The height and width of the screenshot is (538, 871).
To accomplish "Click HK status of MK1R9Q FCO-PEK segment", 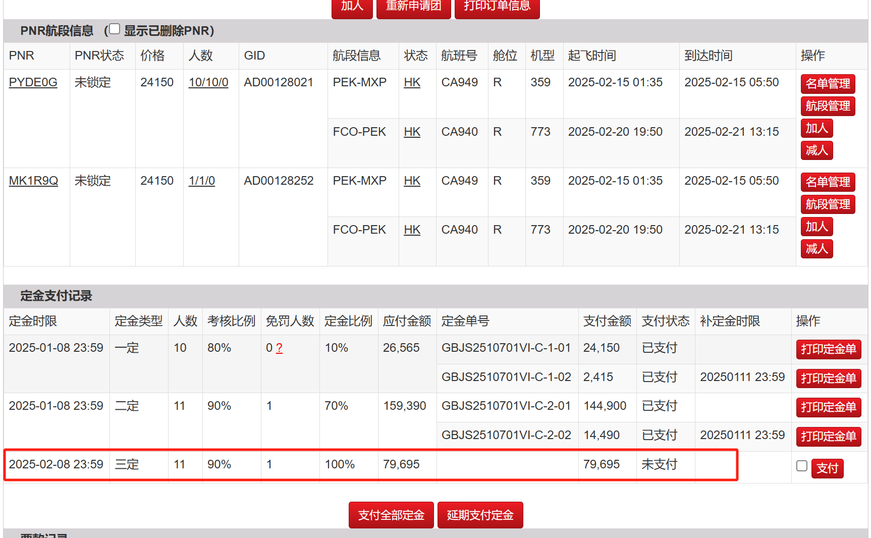I will point(412,230).
